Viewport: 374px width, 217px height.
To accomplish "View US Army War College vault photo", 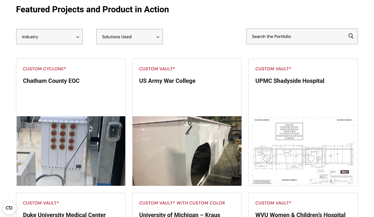I will coord(187,151).
